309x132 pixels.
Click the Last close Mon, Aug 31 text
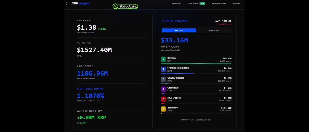170,50
